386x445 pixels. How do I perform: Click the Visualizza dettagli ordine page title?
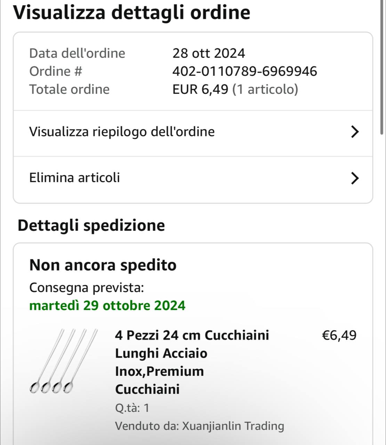click(x=132, y=13)
